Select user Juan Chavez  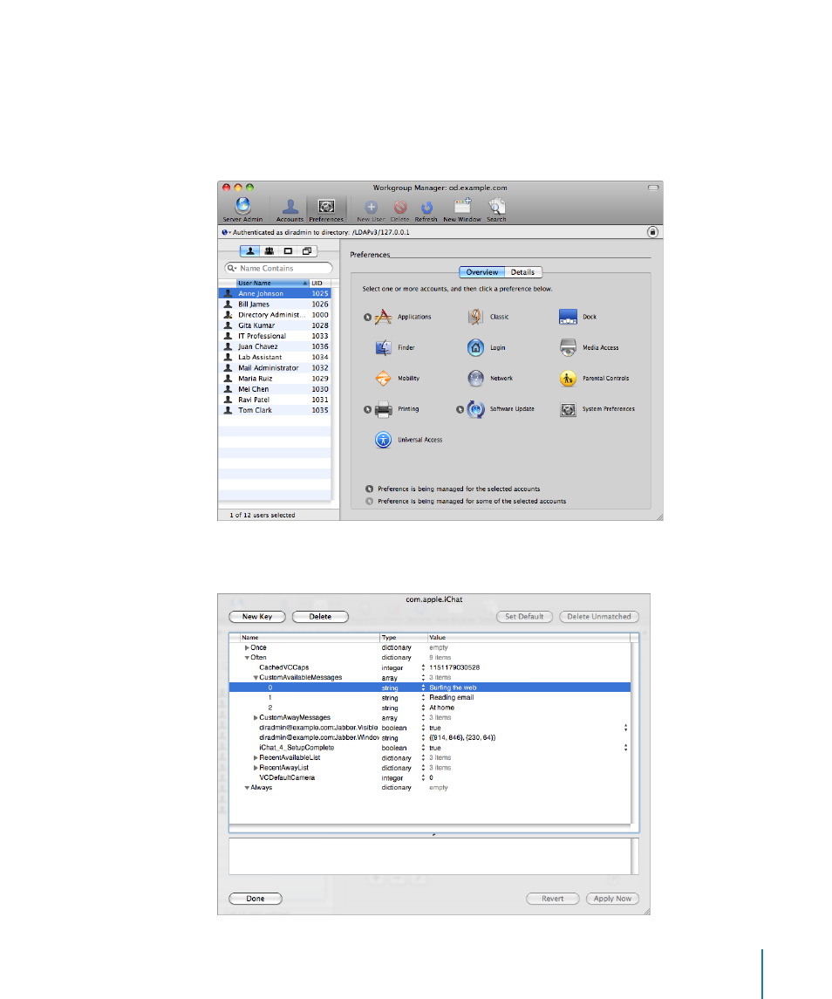[x=275, y=346]
